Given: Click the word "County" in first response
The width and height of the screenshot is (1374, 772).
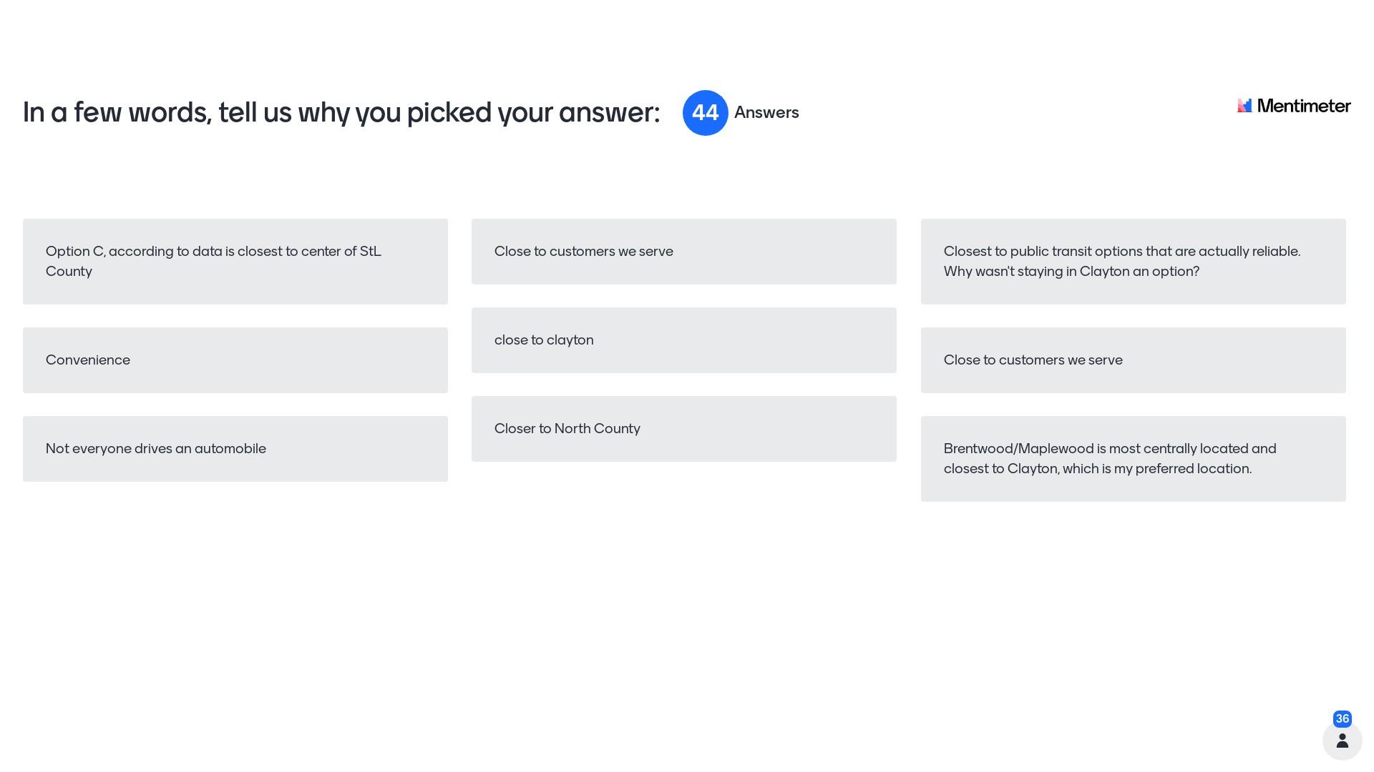Looking at the screenshot, I should pyautogui.click(x=69, y=272).
